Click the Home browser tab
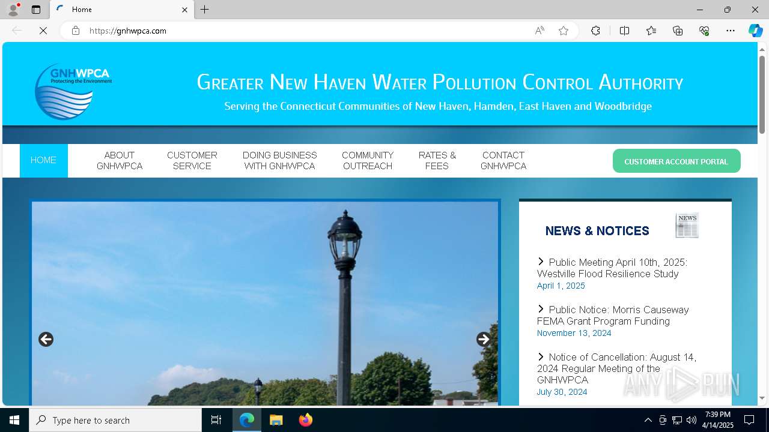Screen dimensions: 769x432 click(122, 10)
